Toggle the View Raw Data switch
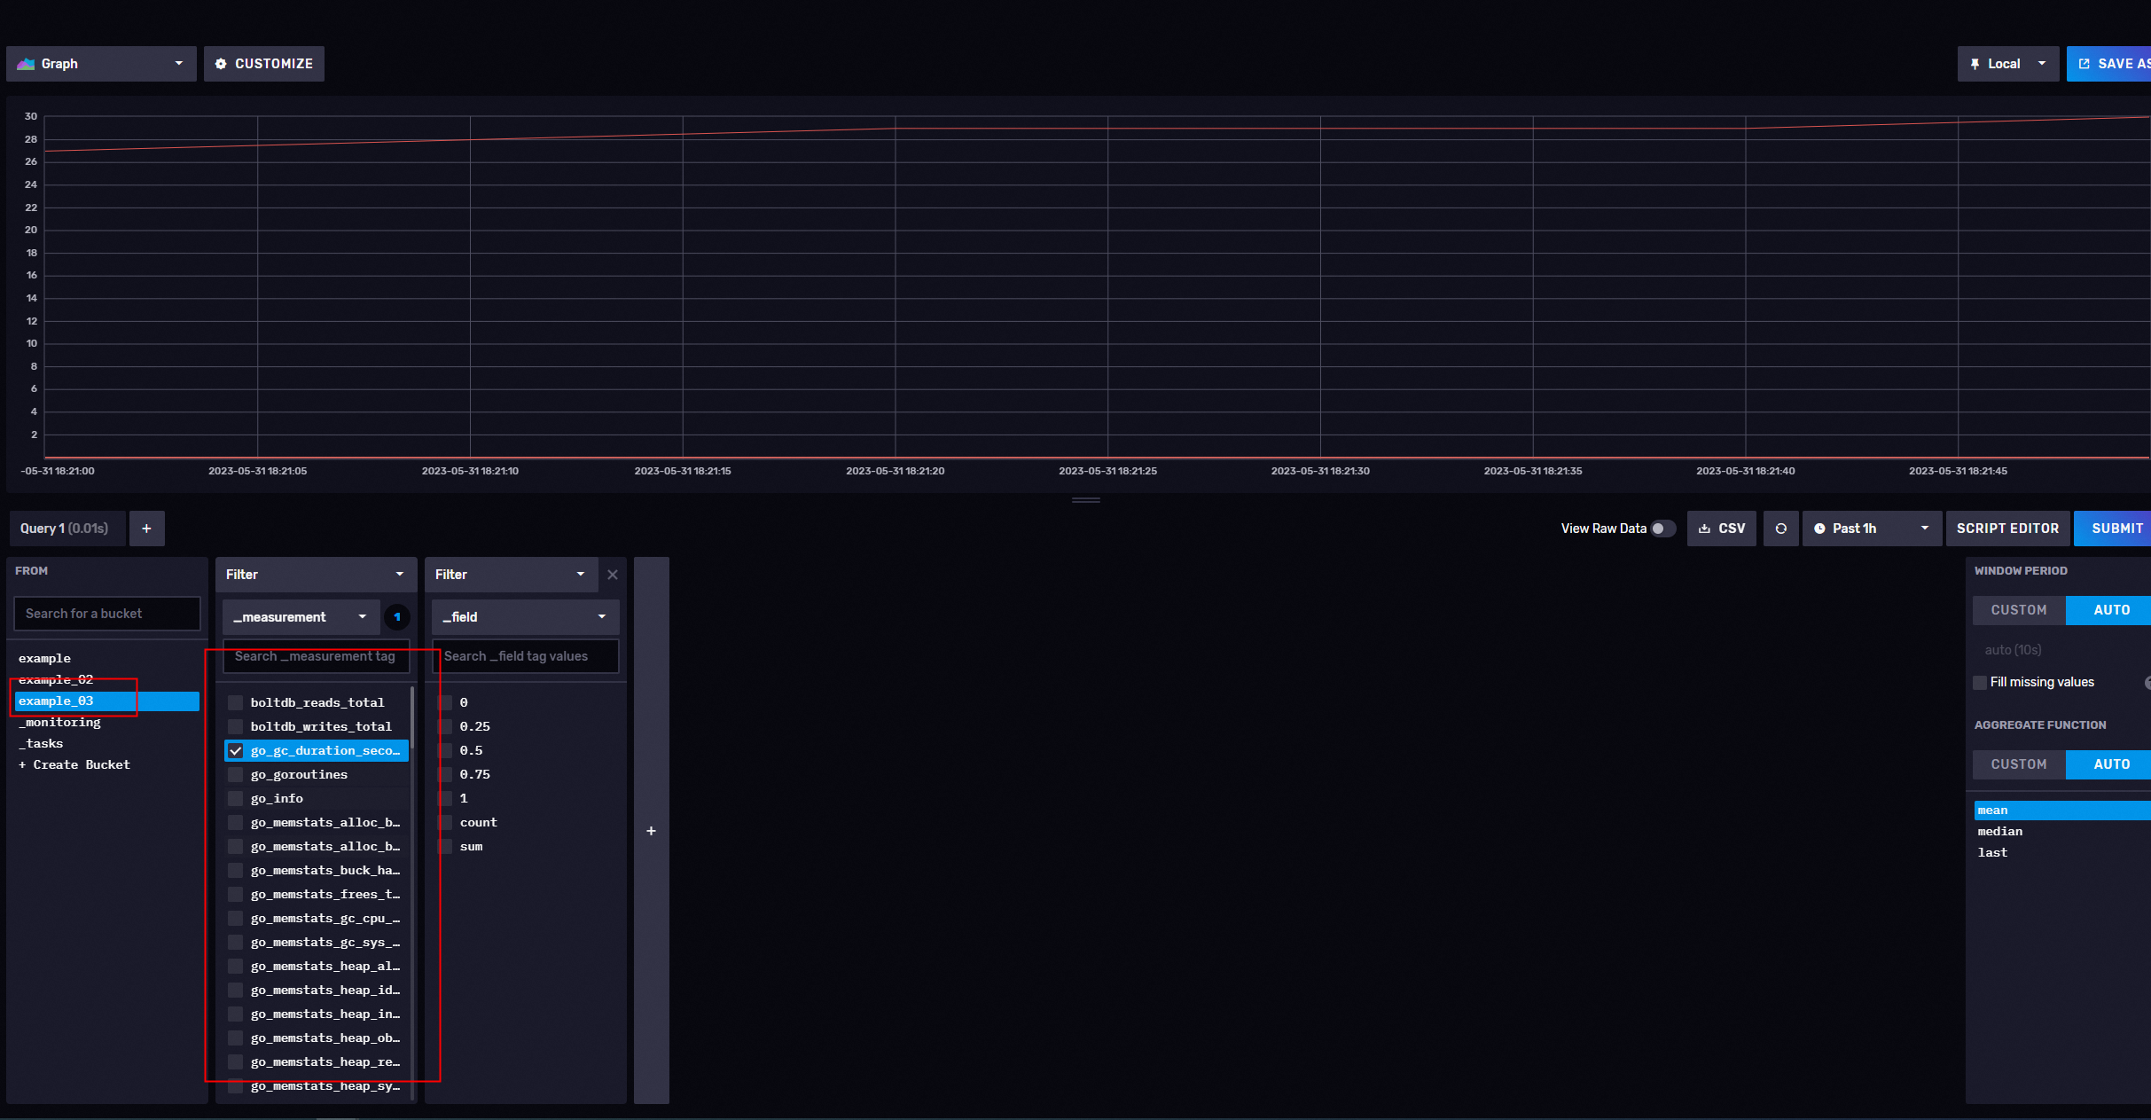The width and height of the screenshot is (2151, 1120). (x=1662, y=529)
